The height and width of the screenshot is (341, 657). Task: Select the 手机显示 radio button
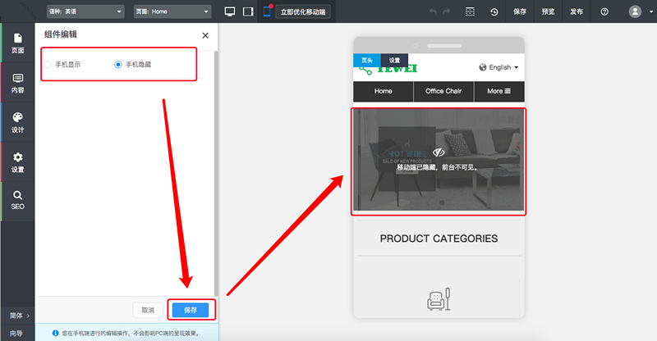(x=48, y=64)
